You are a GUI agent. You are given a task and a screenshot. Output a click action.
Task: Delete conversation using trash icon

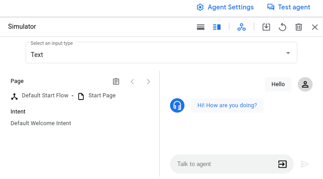tap(299, 27)
